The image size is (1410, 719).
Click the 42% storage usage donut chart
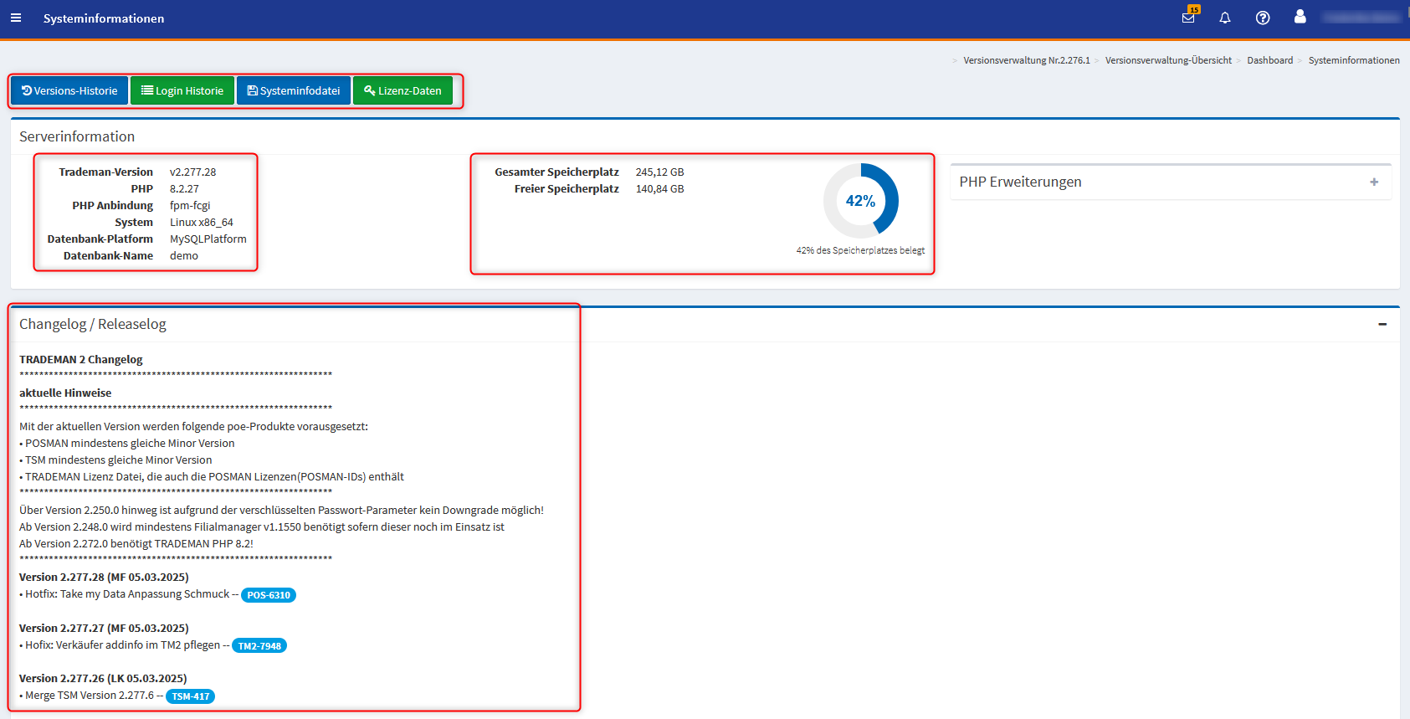tap(860, 201)
